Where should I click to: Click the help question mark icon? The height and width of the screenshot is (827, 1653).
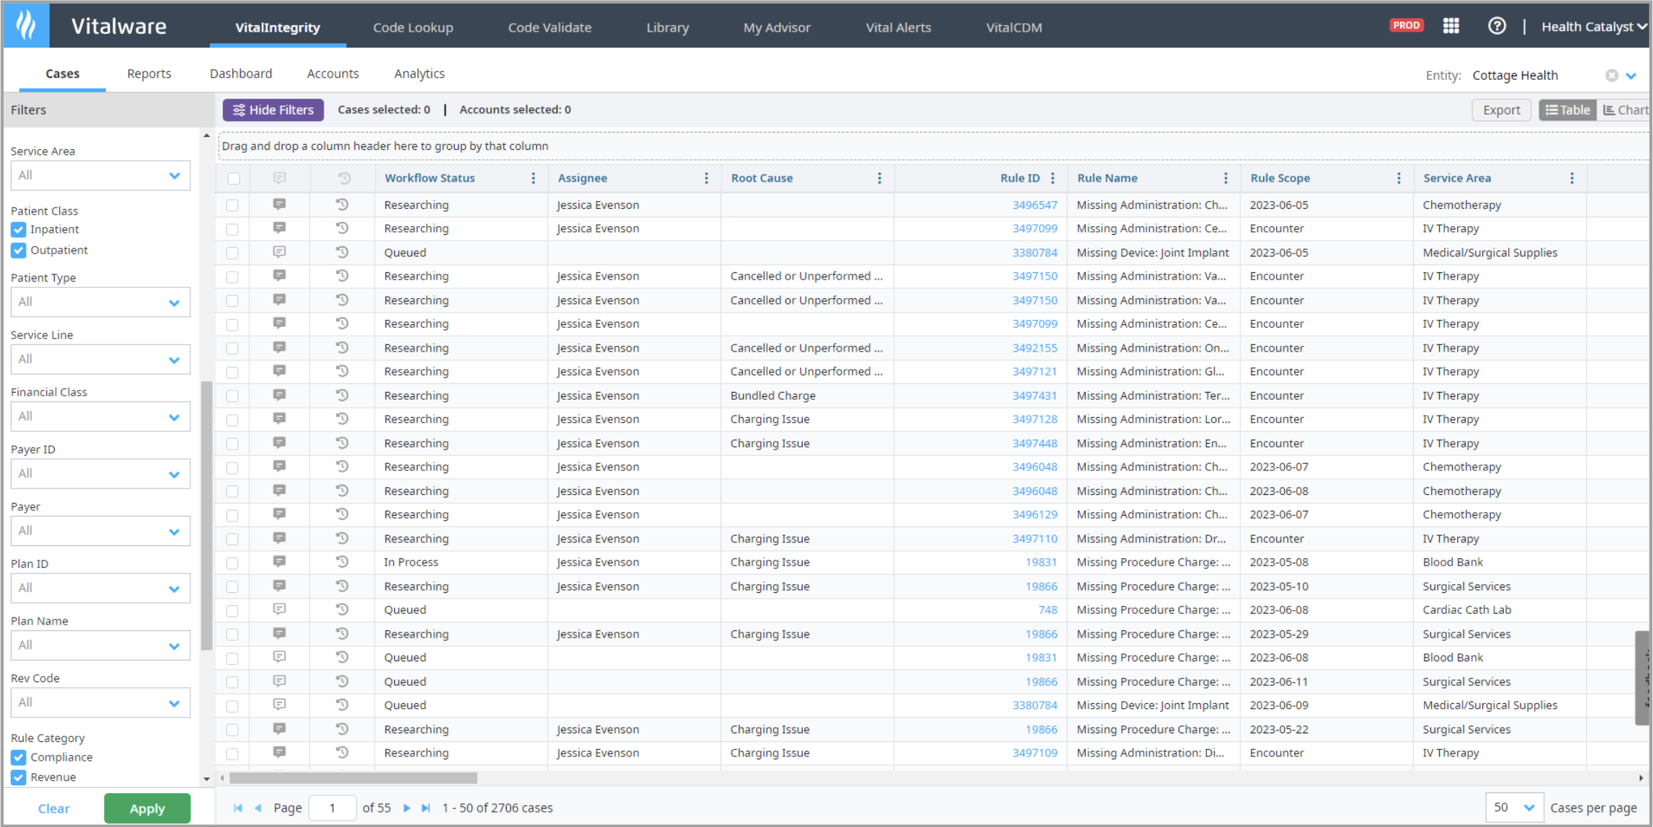[1496, 27]
